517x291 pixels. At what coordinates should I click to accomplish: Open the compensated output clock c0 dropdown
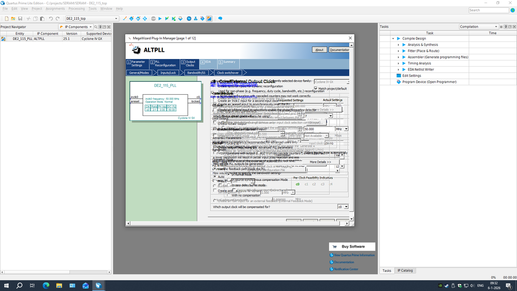click(343, 207)
